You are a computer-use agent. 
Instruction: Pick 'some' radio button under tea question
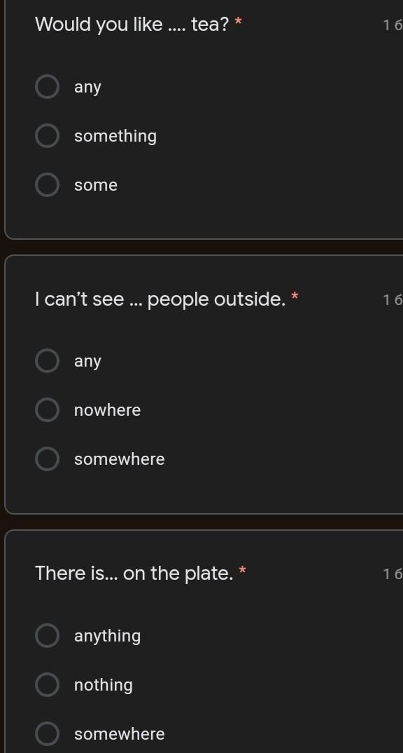(x=48, y=185)
